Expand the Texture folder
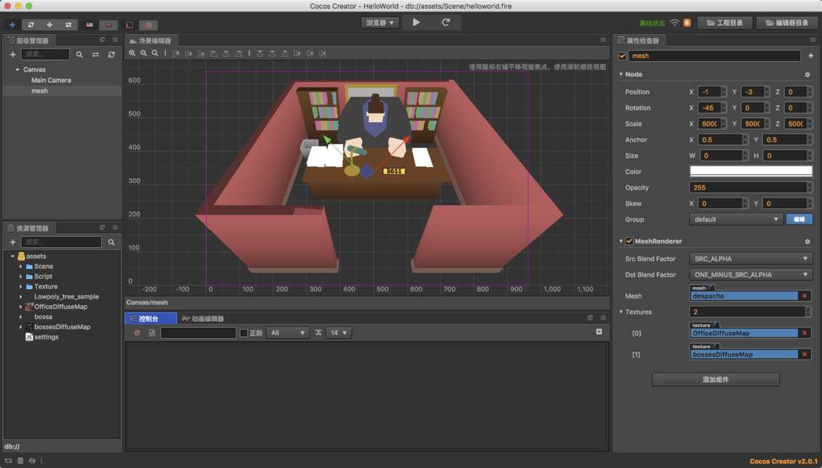 pos(21,287)
